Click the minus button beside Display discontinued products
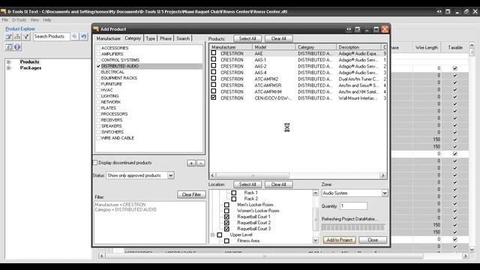Screen dimensions: 480x270 click(x=201, y=163)
